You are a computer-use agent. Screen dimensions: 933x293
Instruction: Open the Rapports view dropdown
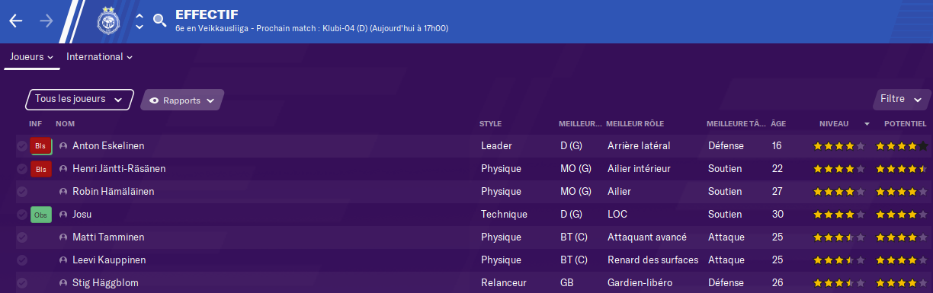click(x=182, y=100)
